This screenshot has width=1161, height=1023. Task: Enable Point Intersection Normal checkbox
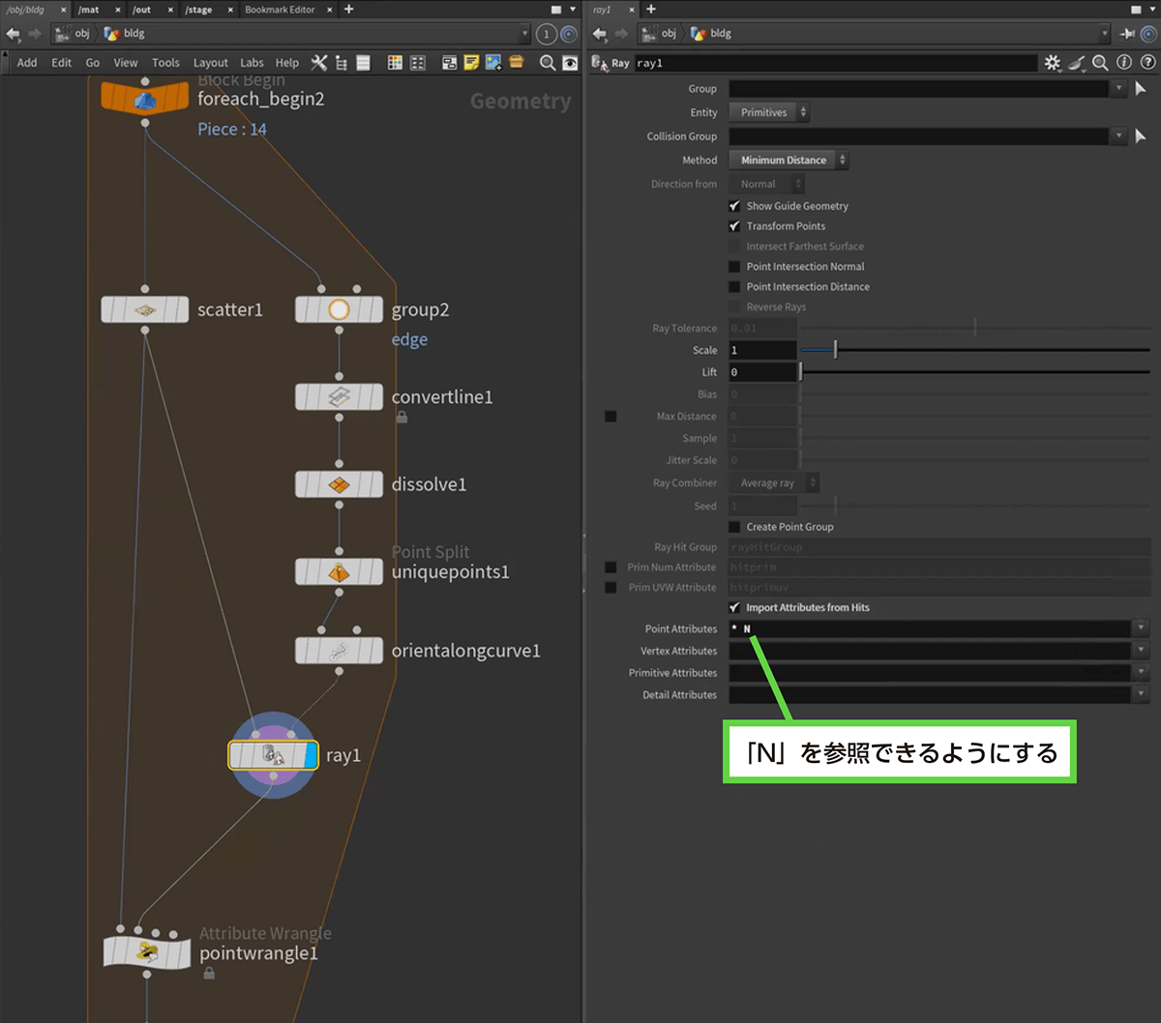[734, 267]
